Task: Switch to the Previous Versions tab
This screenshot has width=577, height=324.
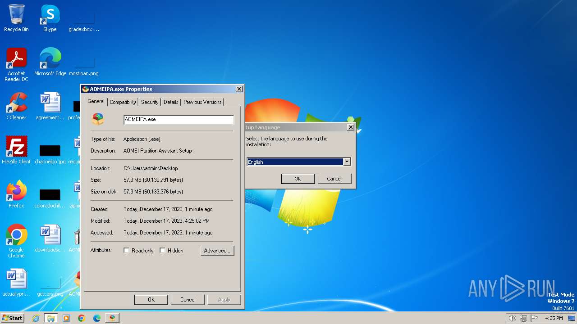Action: (202, 102)
